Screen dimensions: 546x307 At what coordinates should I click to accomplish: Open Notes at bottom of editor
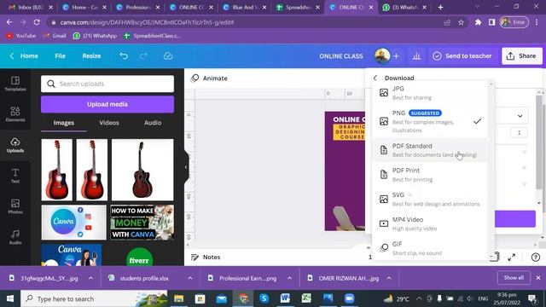coord(206,257)
